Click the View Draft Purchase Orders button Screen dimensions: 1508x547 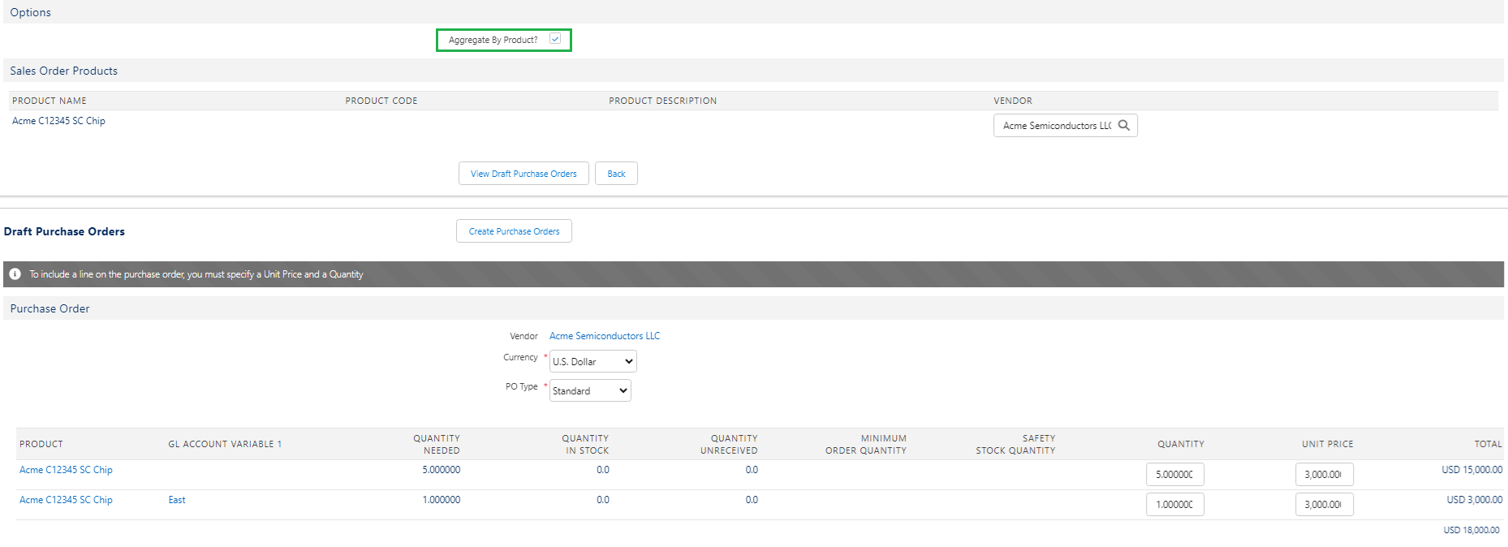point(523,174)
